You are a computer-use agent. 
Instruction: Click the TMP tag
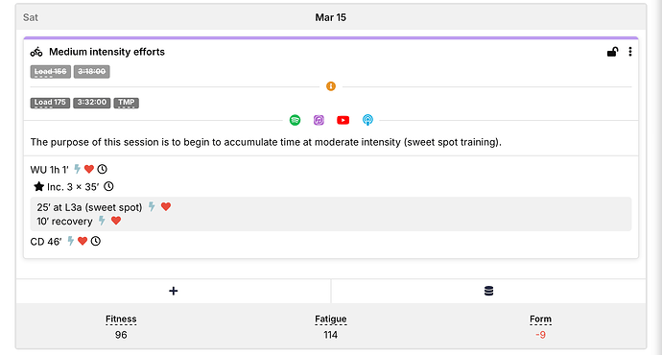127,103
